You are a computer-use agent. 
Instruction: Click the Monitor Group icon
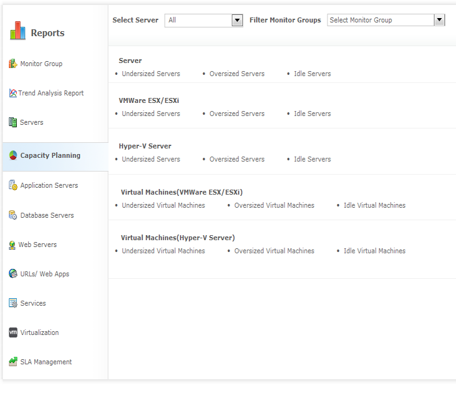pyautogui.click(x=13, y=64)
